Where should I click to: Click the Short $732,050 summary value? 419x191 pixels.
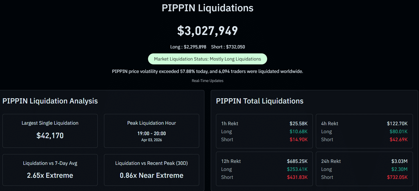228,47
